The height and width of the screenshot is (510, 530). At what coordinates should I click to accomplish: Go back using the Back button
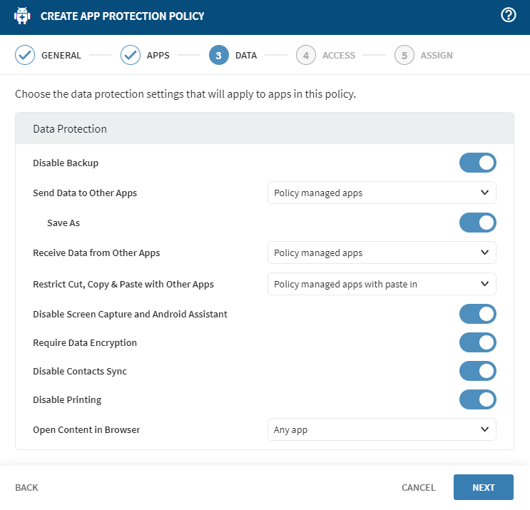pyautogui.click(x=26, y=487)
